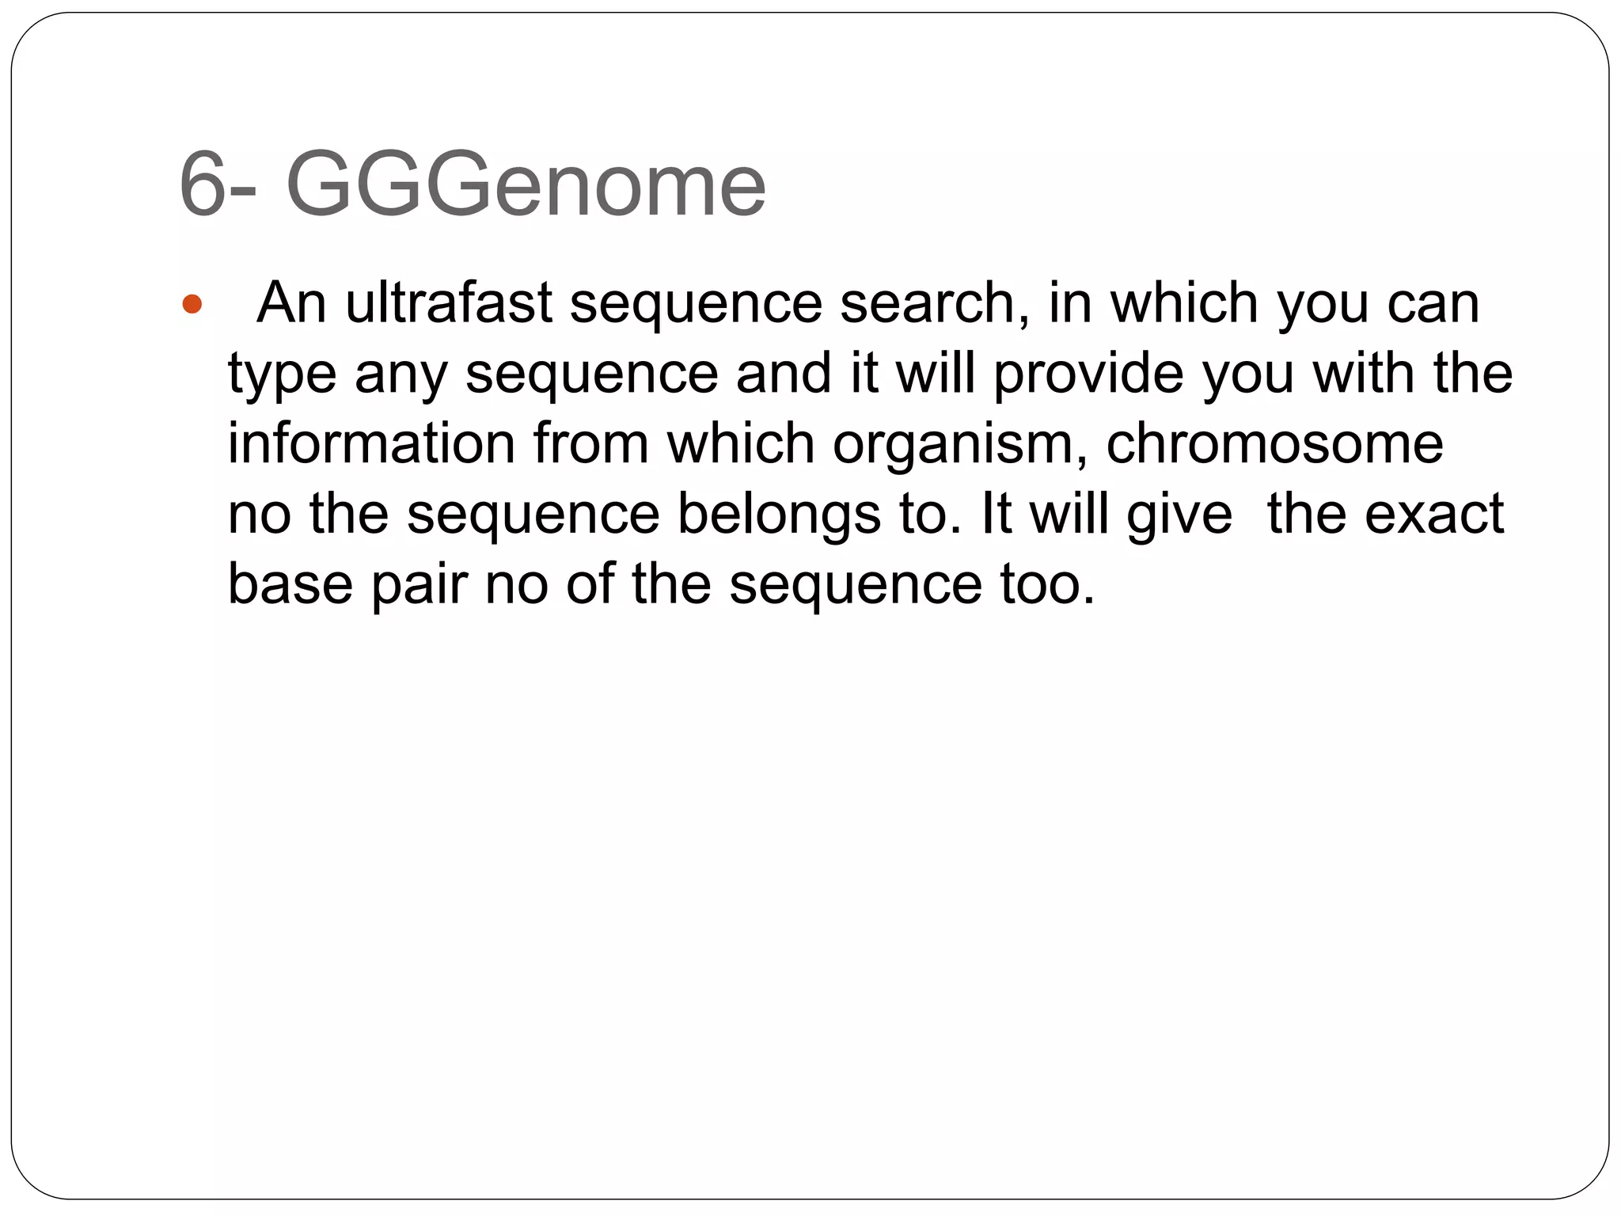Click the orange bullet point marker
This screenshot has width=1621, height=1216.
coord(192,304)
